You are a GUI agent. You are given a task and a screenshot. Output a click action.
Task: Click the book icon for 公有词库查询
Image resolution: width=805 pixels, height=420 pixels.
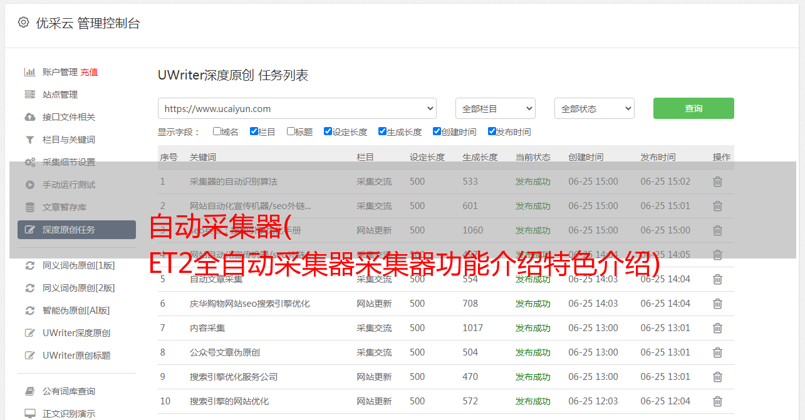tap(29, 391)
